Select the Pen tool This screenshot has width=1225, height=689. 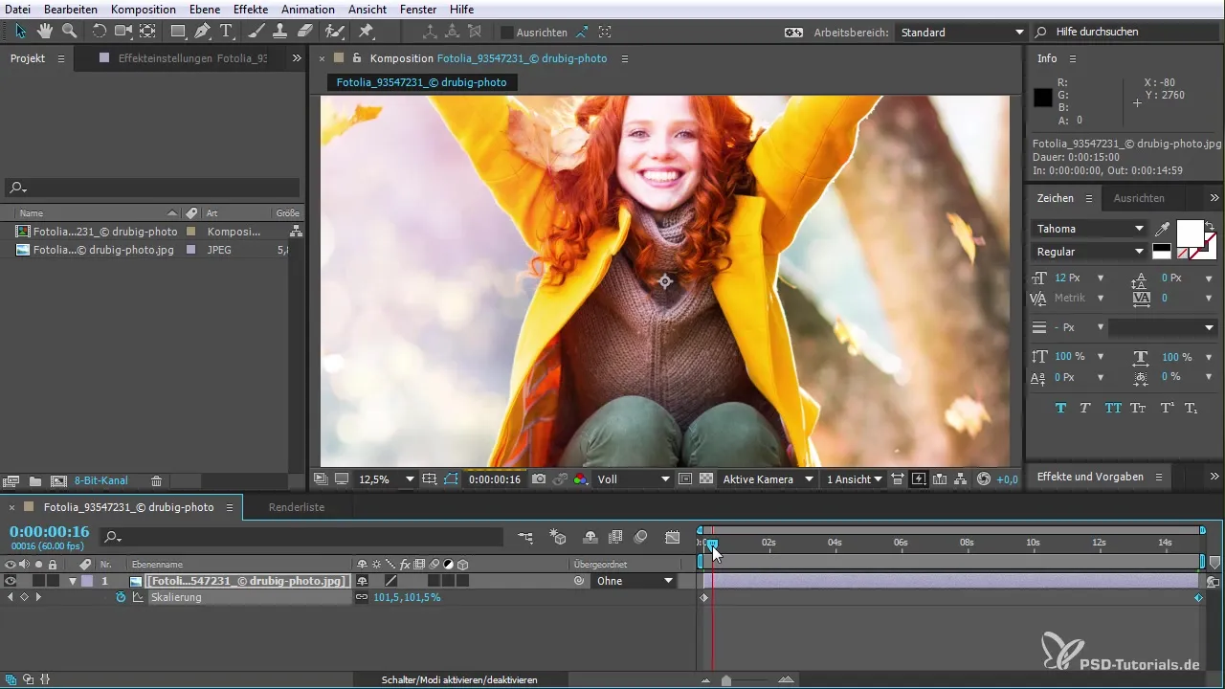click(x=202, y=31)
